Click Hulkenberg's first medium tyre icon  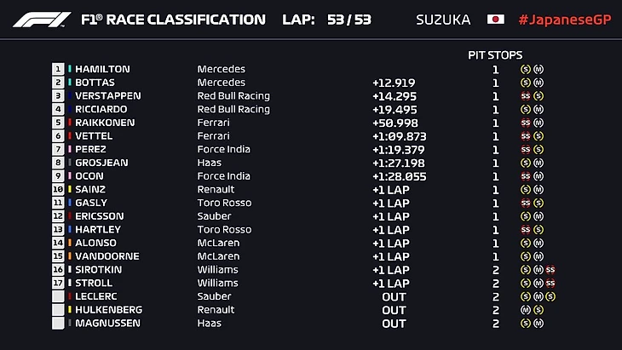[526, 310]
